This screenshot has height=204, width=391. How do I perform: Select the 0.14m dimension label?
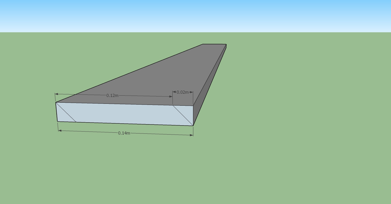pos(124,133)
